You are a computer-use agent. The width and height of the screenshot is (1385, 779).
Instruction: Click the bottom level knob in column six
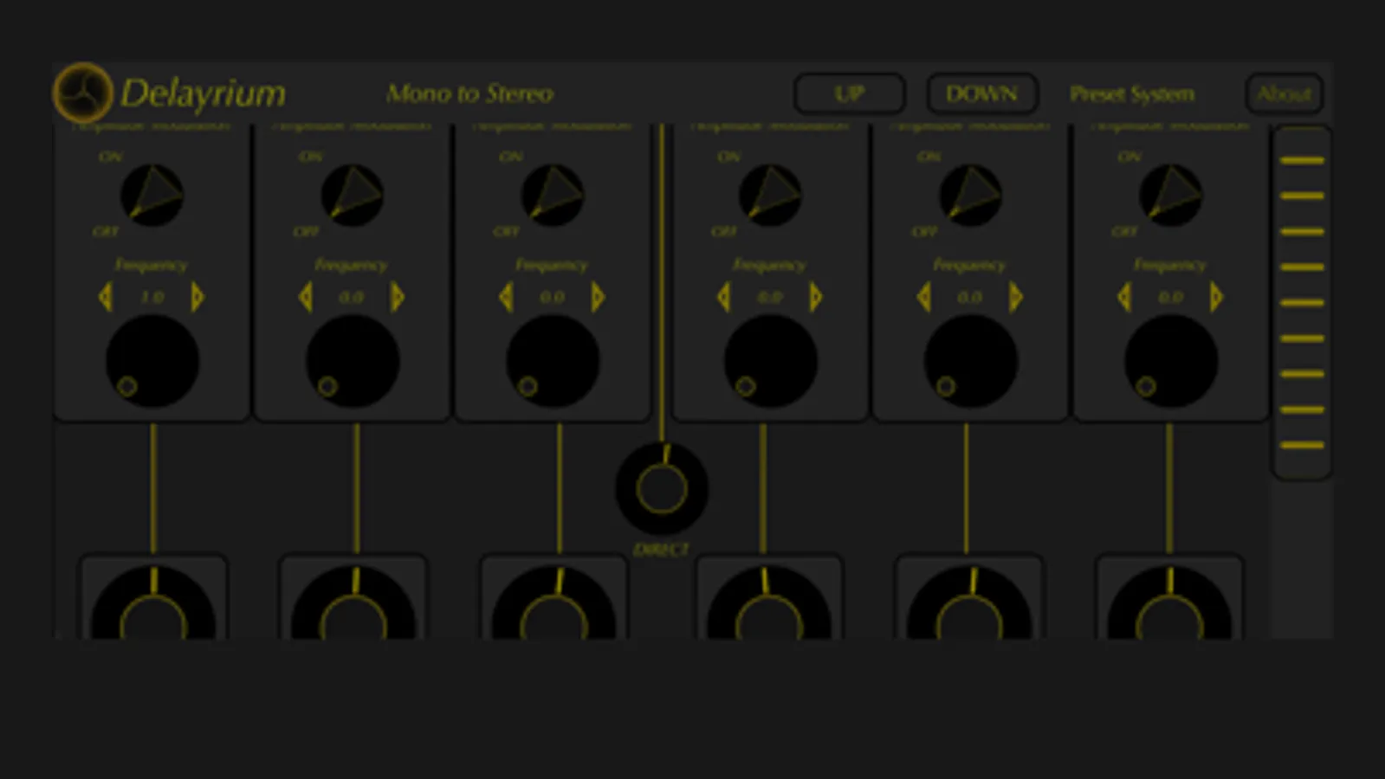pyautogui.click(x=1169, y=603)
